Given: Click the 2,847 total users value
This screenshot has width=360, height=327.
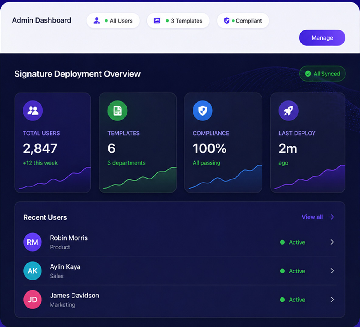Looking at the screenshot, I should coord(40,148).
